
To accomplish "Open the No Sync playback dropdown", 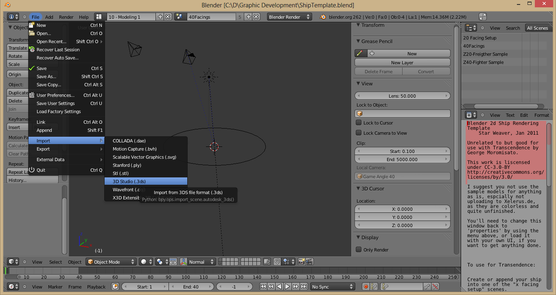I will coord(333,287).
